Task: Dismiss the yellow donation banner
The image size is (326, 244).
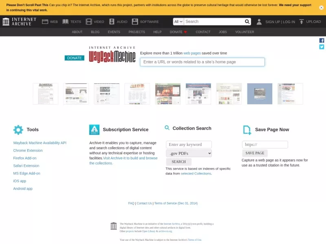Action: click(321, 7)
